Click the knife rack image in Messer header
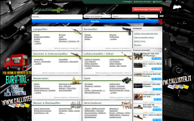Screen dimensions: 194x121 (x=76, y=105)
